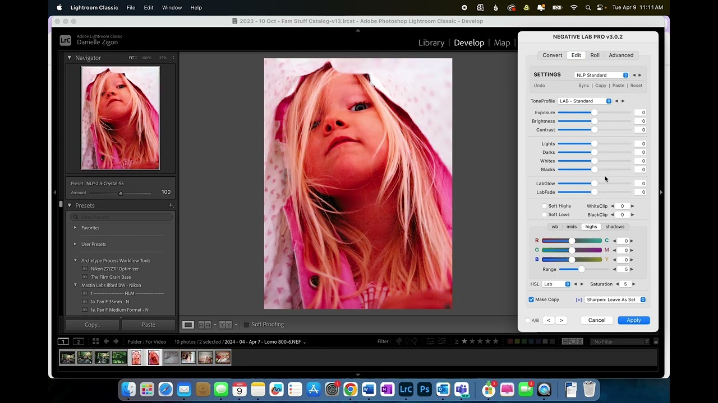Switch to the Convert tab
This screenshot has width=718, height=403.
pyautogui.click(x=552, y=55)
